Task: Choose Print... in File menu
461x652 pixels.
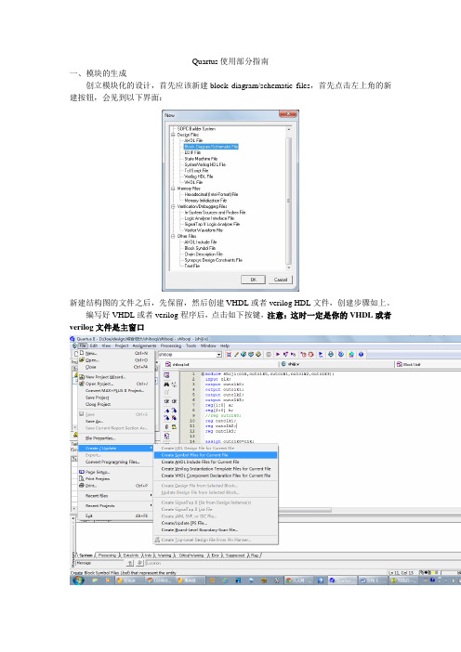Action: point(113,486)
